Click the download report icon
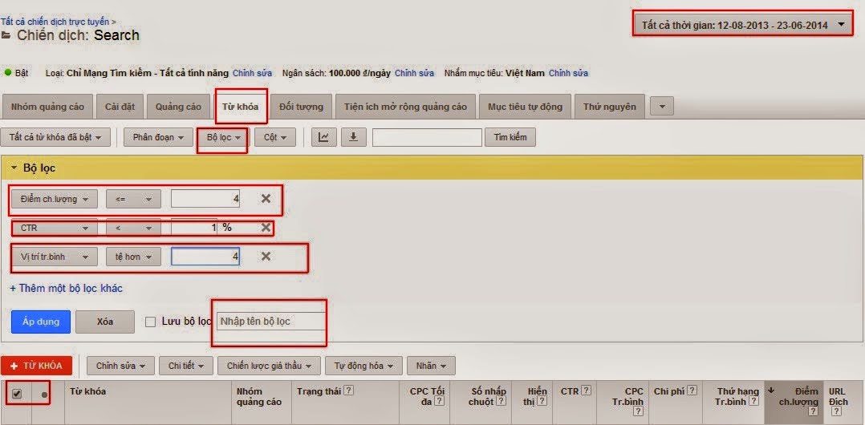The height and width of the screenshot is (425, 865). pyautogui.click(x=354, y=137)
